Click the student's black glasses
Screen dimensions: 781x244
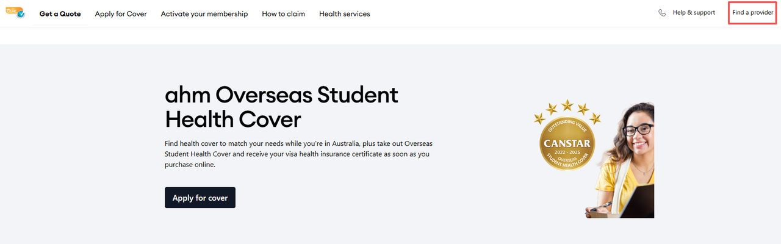638,130
